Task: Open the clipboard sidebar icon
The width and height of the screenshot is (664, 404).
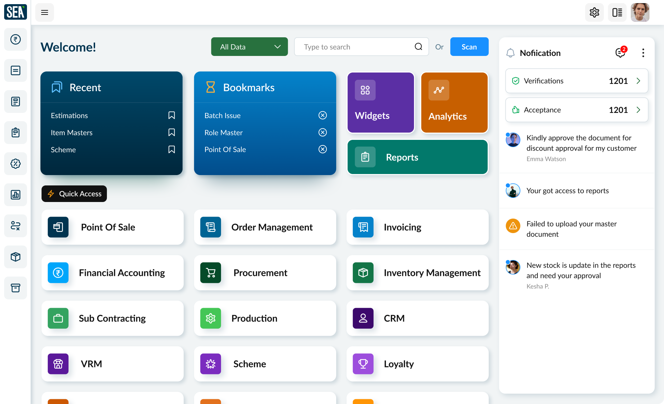Action: 16,133
